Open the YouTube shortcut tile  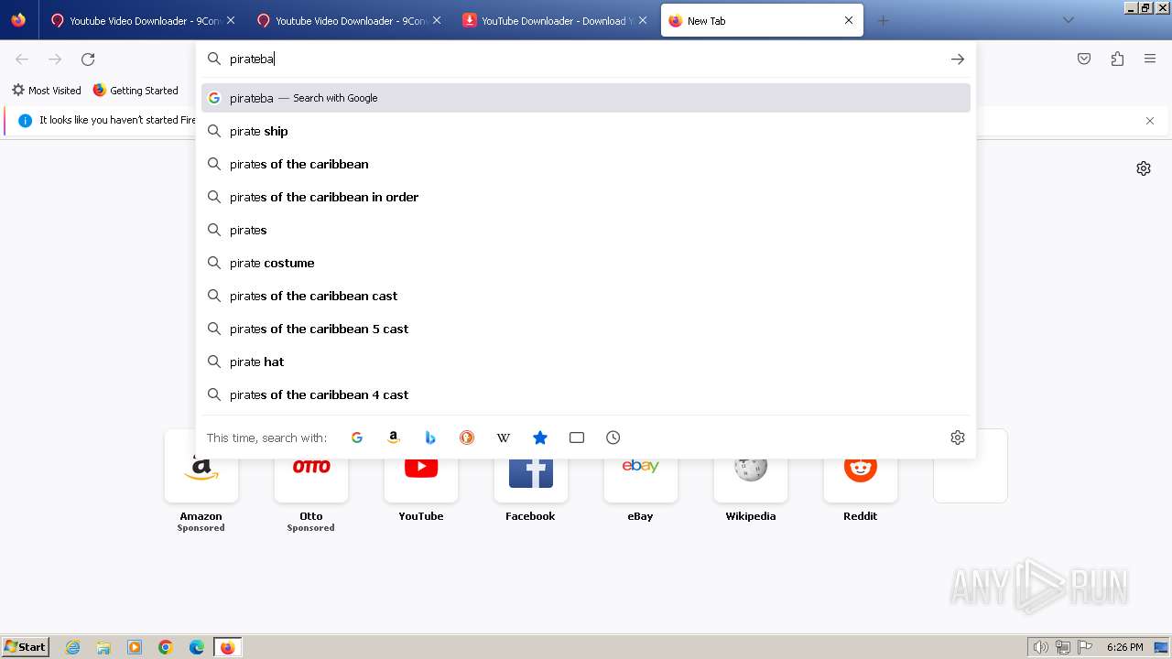(x=421, y=481)
